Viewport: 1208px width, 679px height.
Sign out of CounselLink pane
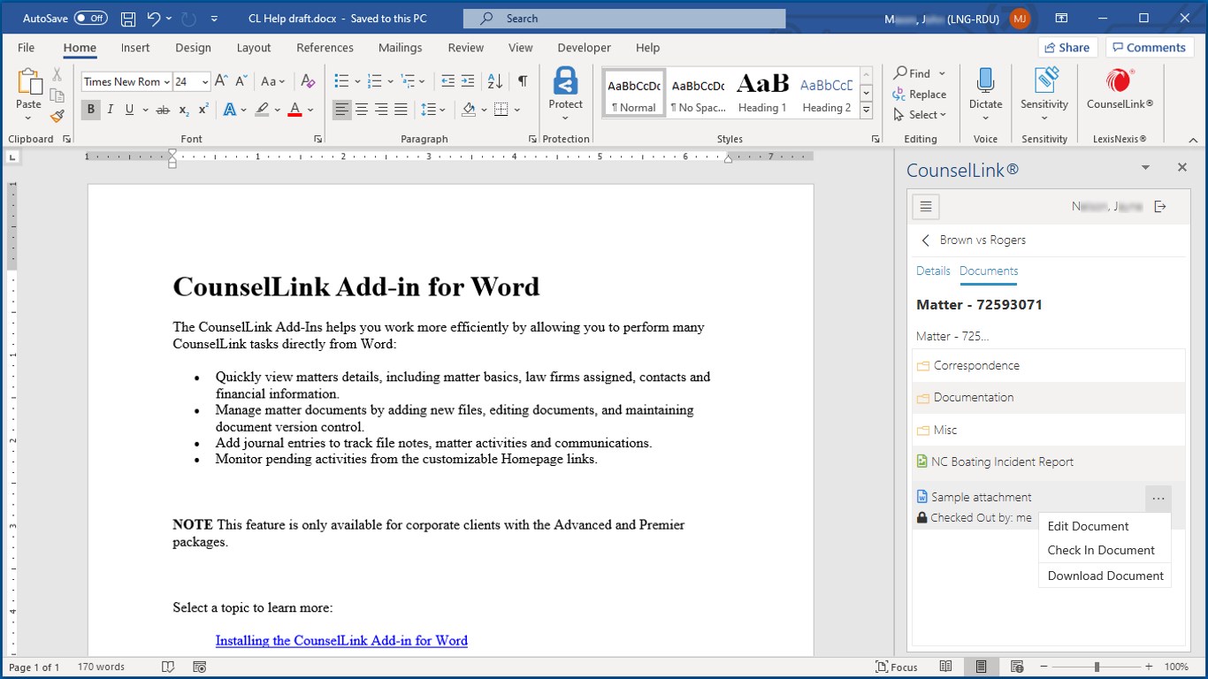point(1160,207)
